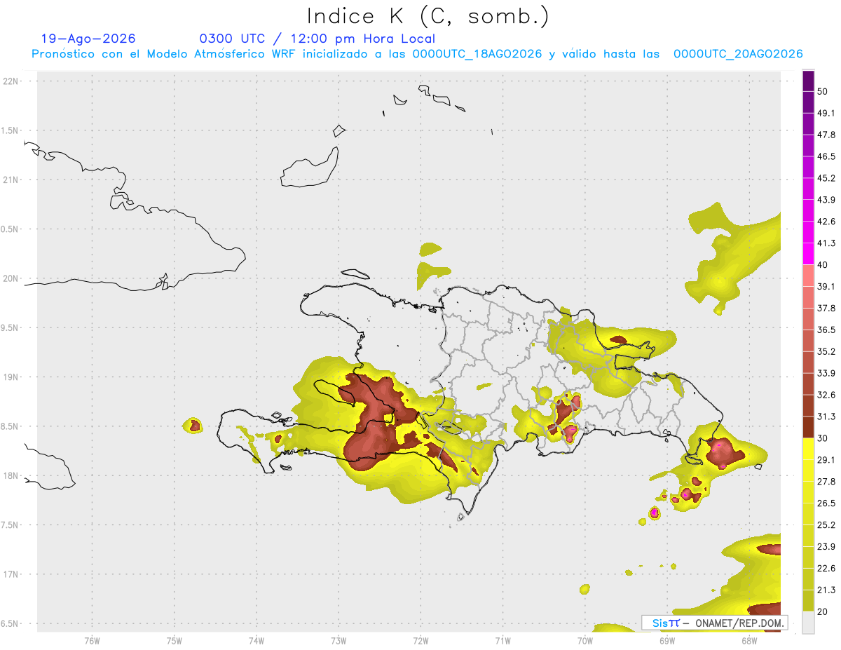Click the "19N" latitude label
The width and height of the screenshot is (841, 650).
[x=11, y=377]
